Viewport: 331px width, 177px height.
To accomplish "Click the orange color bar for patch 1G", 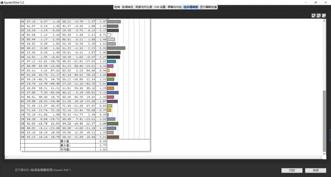I will click(111, 88).
